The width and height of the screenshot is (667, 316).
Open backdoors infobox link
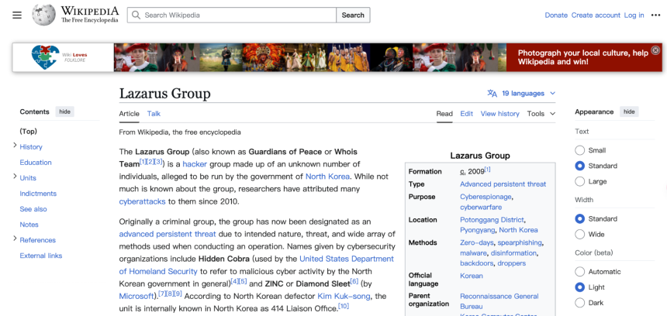click(x=476, y=263)
